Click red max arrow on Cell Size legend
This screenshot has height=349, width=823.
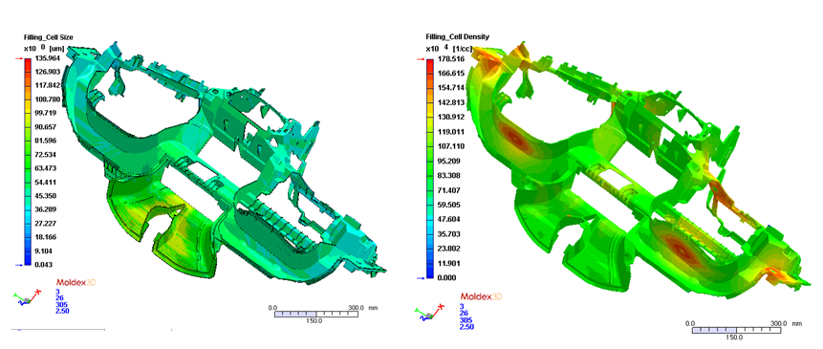point(19,58)
